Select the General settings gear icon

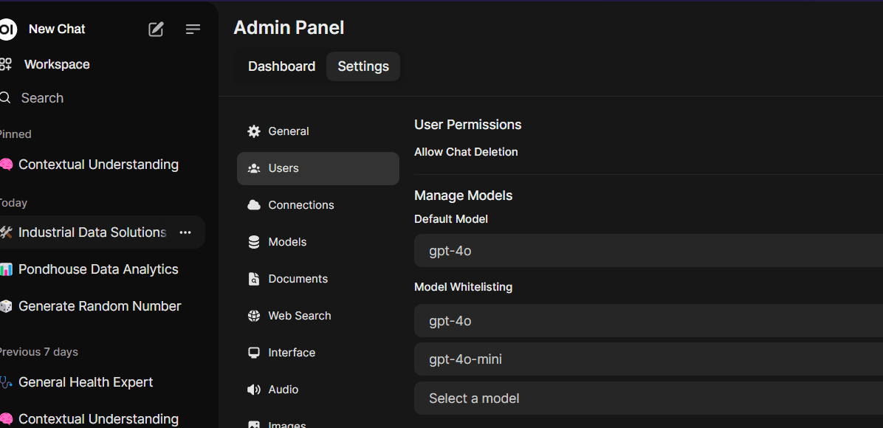[x=254, y=131]
